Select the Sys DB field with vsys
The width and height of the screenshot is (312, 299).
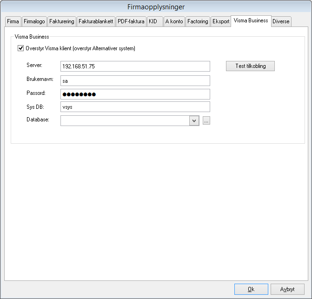pyautogui.click(x=135, y=107)
